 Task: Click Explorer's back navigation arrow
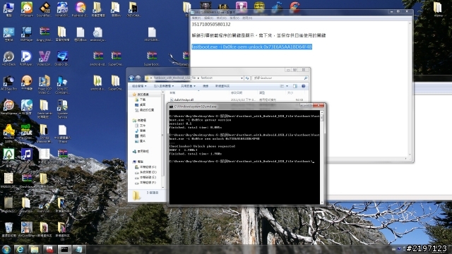point(132,78)
